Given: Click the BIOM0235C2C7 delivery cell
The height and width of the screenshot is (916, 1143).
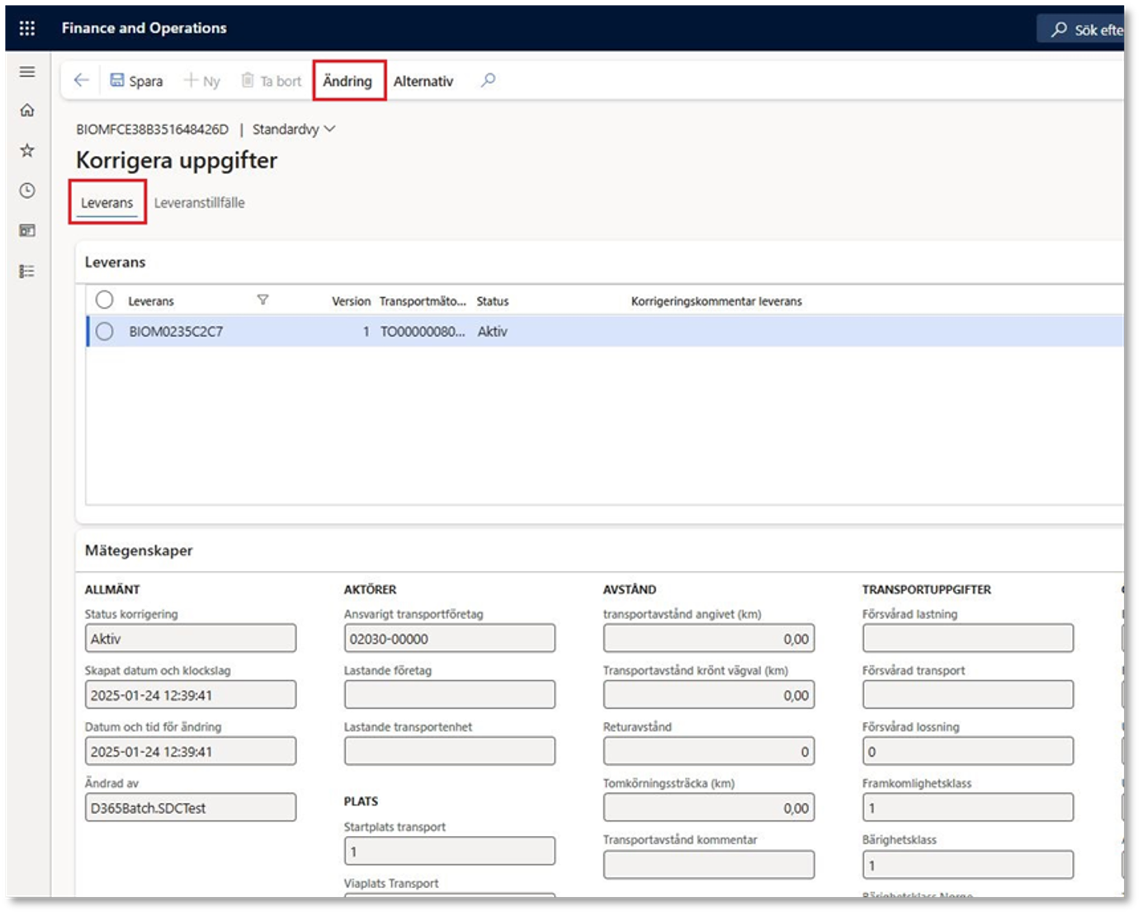Looking at the screenshot, I should click(176, 332).
